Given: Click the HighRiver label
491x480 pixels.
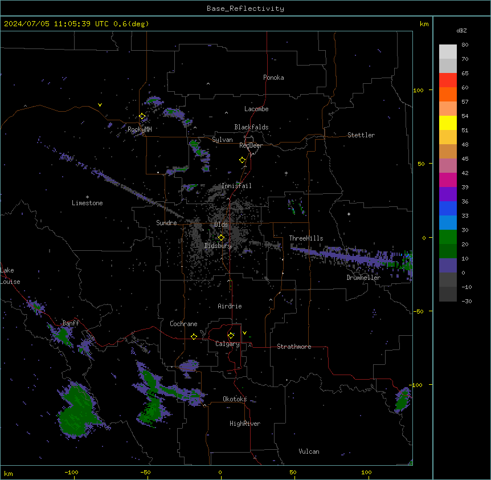Looking at the screenshot, I should point(245,424).
